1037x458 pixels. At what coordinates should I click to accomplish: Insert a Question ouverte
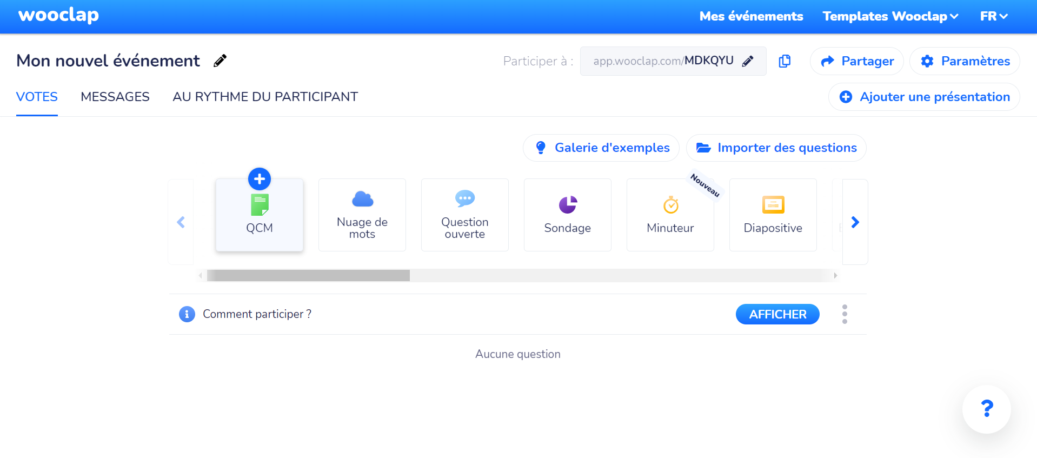[464, 215]
